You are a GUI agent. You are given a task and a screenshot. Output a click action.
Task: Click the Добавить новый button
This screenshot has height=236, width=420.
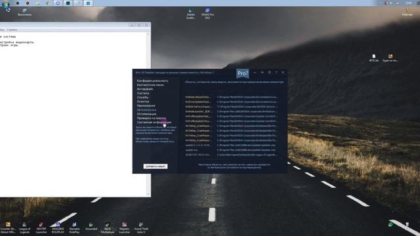156,167
